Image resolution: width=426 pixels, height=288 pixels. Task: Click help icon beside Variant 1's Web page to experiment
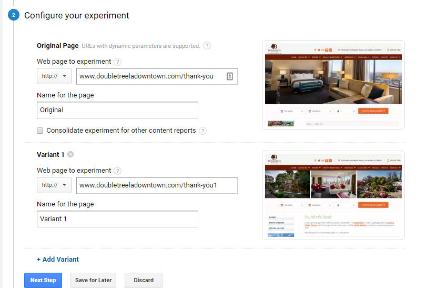tap(117, 171)
